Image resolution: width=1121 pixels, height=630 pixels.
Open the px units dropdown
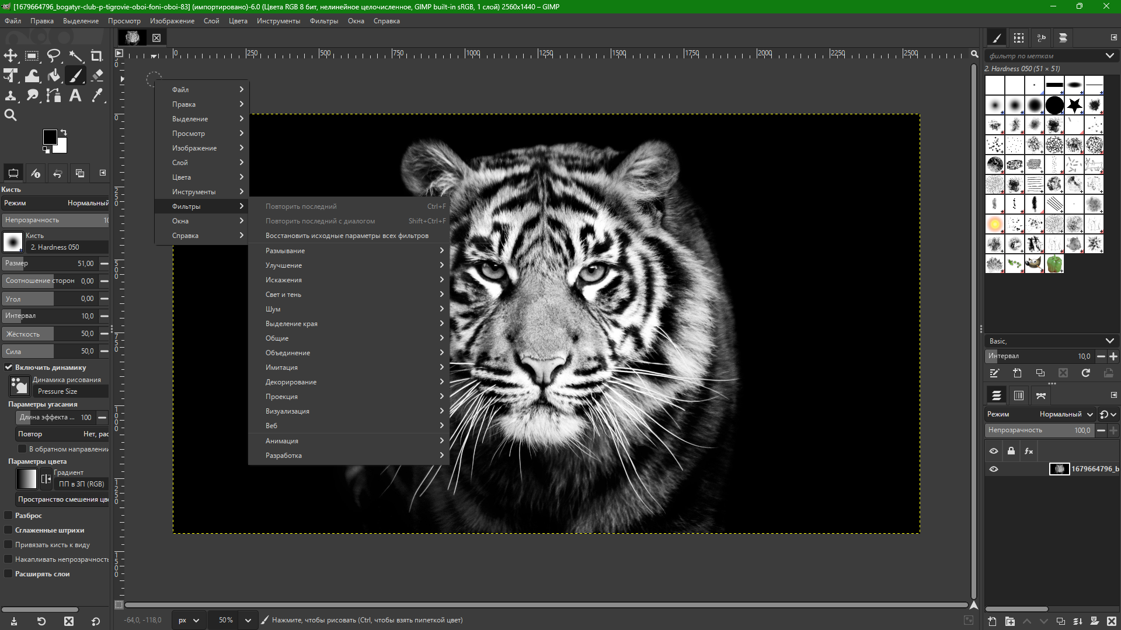(189, 620)
